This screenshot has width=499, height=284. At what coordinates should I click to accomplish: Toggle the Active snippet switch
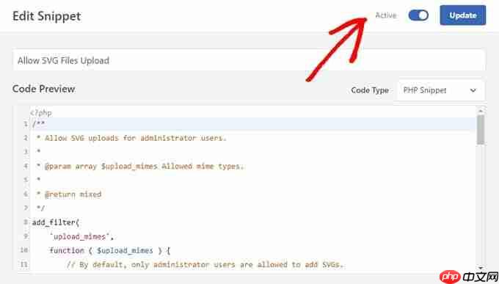click(x=418, y=15)
